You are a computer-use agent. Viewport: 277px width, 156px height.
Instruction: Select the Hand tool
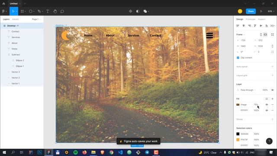click(55, 11)
